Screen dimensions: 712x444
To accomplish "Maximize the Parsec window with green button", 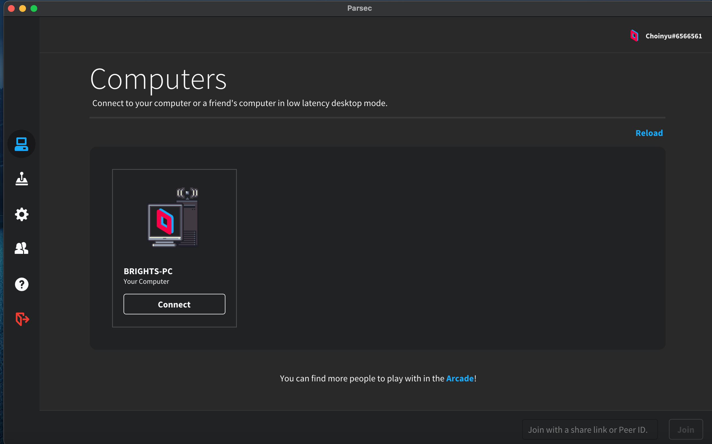I will pyautogui.click(x=34, y=8).
